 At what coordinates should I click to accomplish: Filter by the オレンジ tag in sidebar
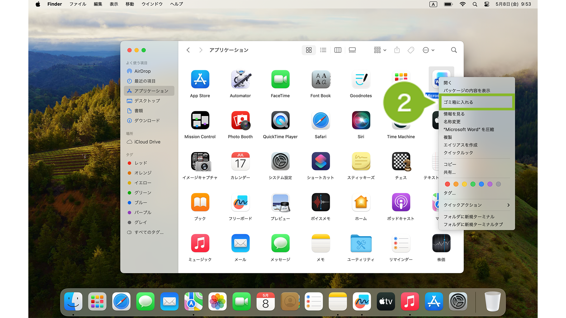tap(149, 173)
